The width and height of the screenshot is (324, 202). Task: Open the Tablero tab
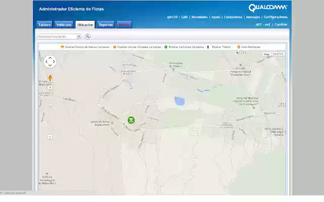coord(45,25)
